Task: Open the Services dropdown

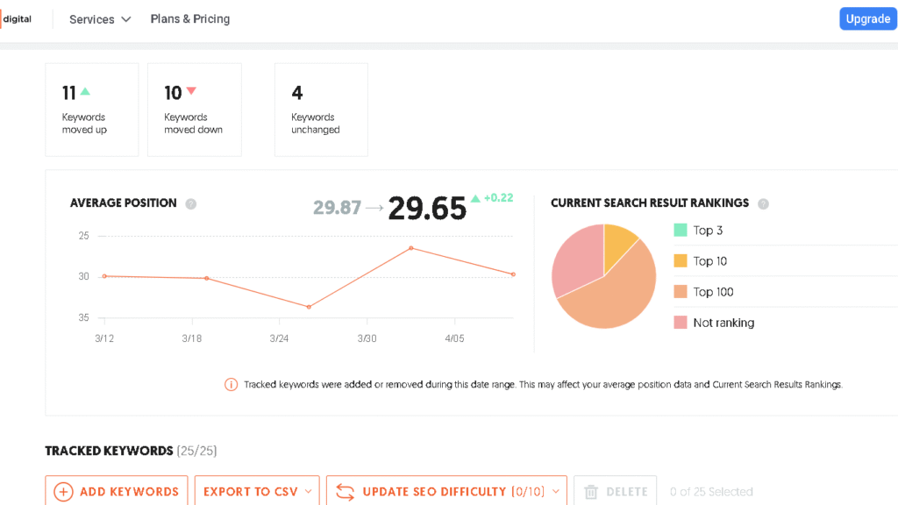Action: [x=99, y=18]
